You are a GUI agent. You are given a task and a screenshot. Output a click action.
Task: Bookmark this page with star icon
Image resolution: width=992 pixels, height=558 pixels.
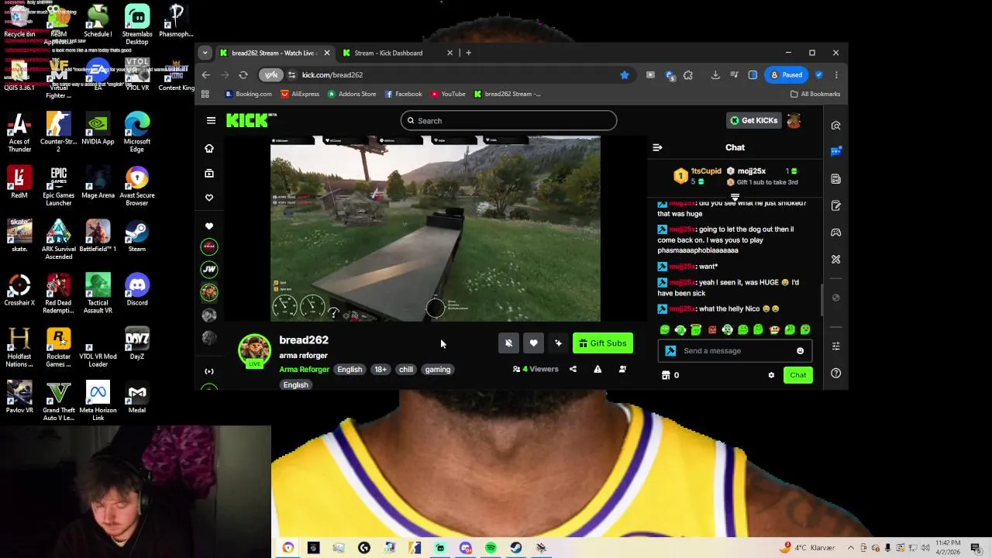click(625, 75)
